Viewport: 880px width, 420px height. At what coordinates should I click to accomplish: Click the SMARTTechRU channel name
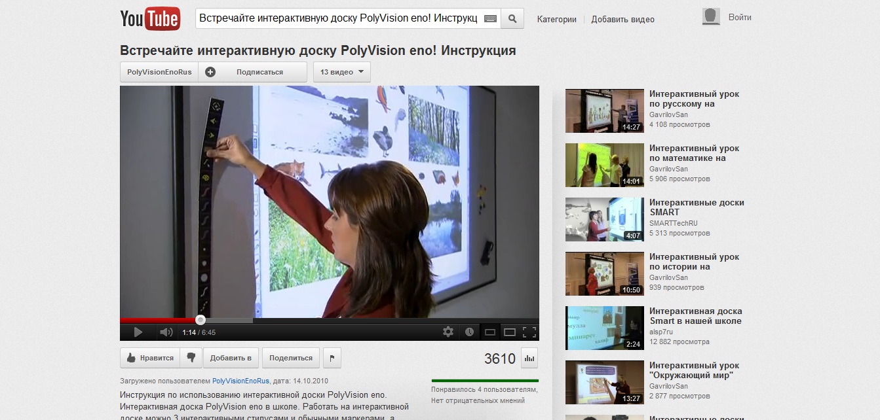coord(673,223)
